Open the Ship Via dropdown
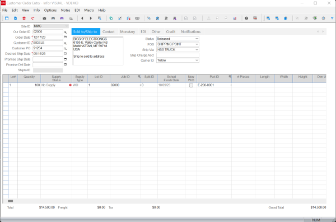Screen dimensions: 336x222 tap(197, 49)
